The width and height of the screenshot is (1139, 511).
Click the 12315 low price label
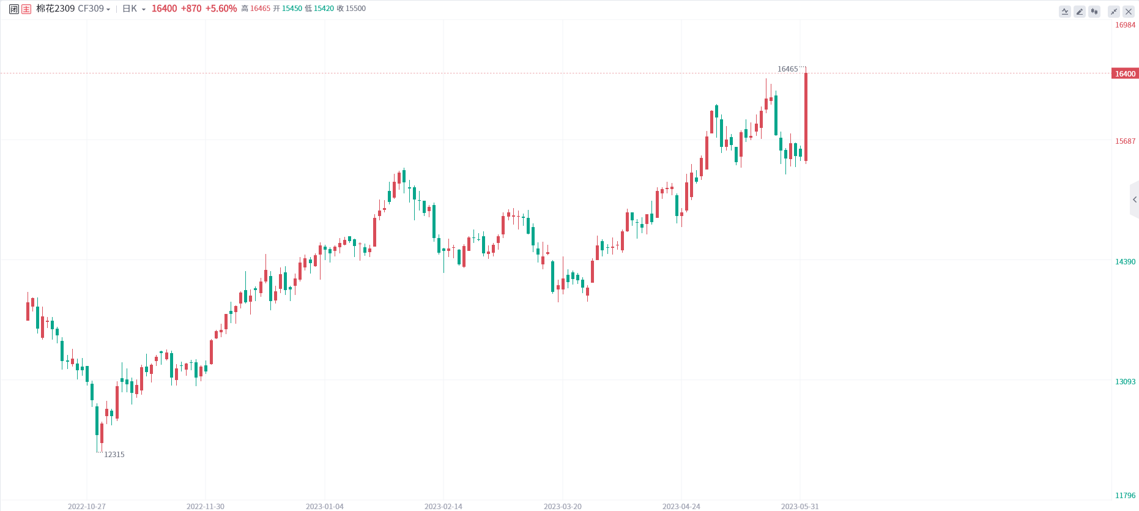114,455
